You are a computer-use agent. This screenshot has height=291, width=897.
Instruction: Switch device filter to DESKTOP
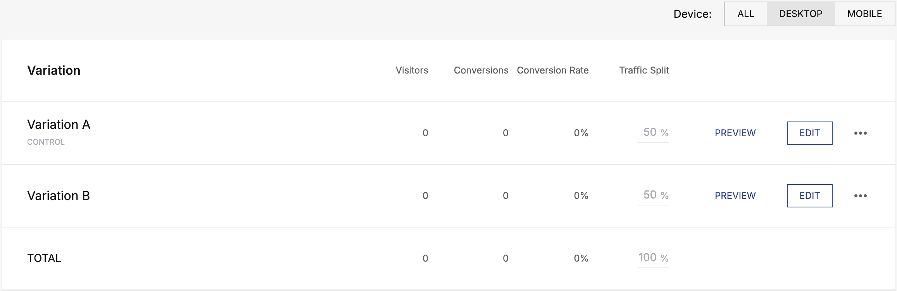pyautogui.click(x=800, y=14)
